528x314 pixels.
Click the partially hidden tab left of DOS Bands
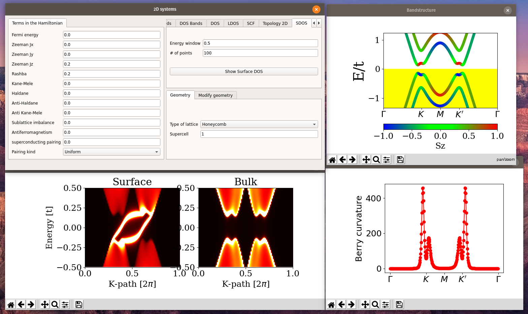pyautogui.click(x=171, y=23)
